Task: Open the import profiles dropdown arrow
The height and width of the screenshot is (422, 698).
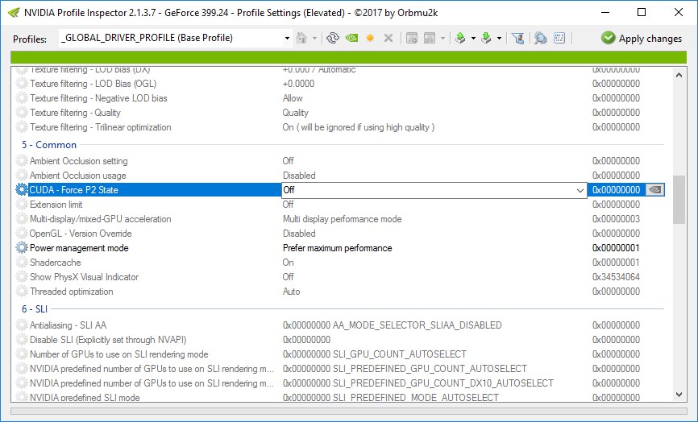Action: pyautogui.click(x=499, y=38)
